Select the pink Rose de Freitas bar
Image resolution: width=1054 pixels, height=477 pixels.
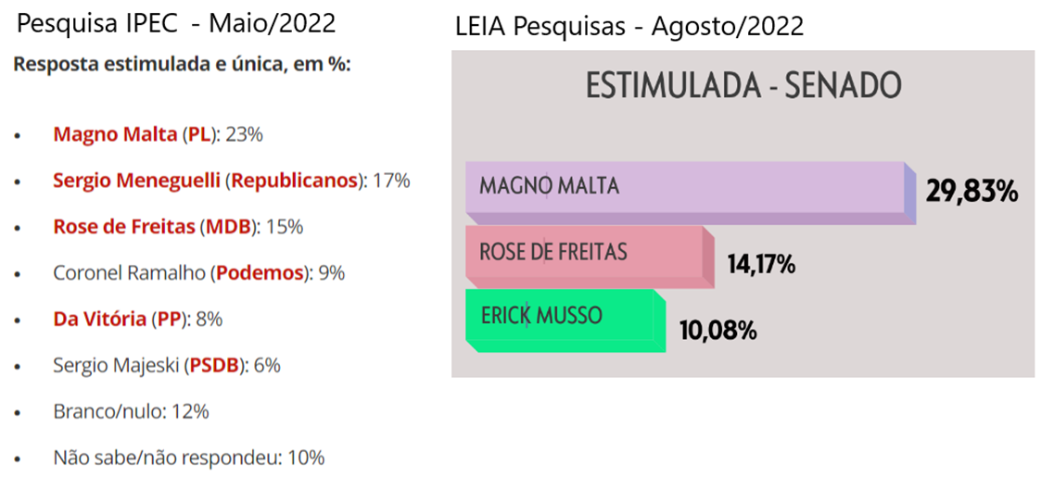tap(590, 257)
